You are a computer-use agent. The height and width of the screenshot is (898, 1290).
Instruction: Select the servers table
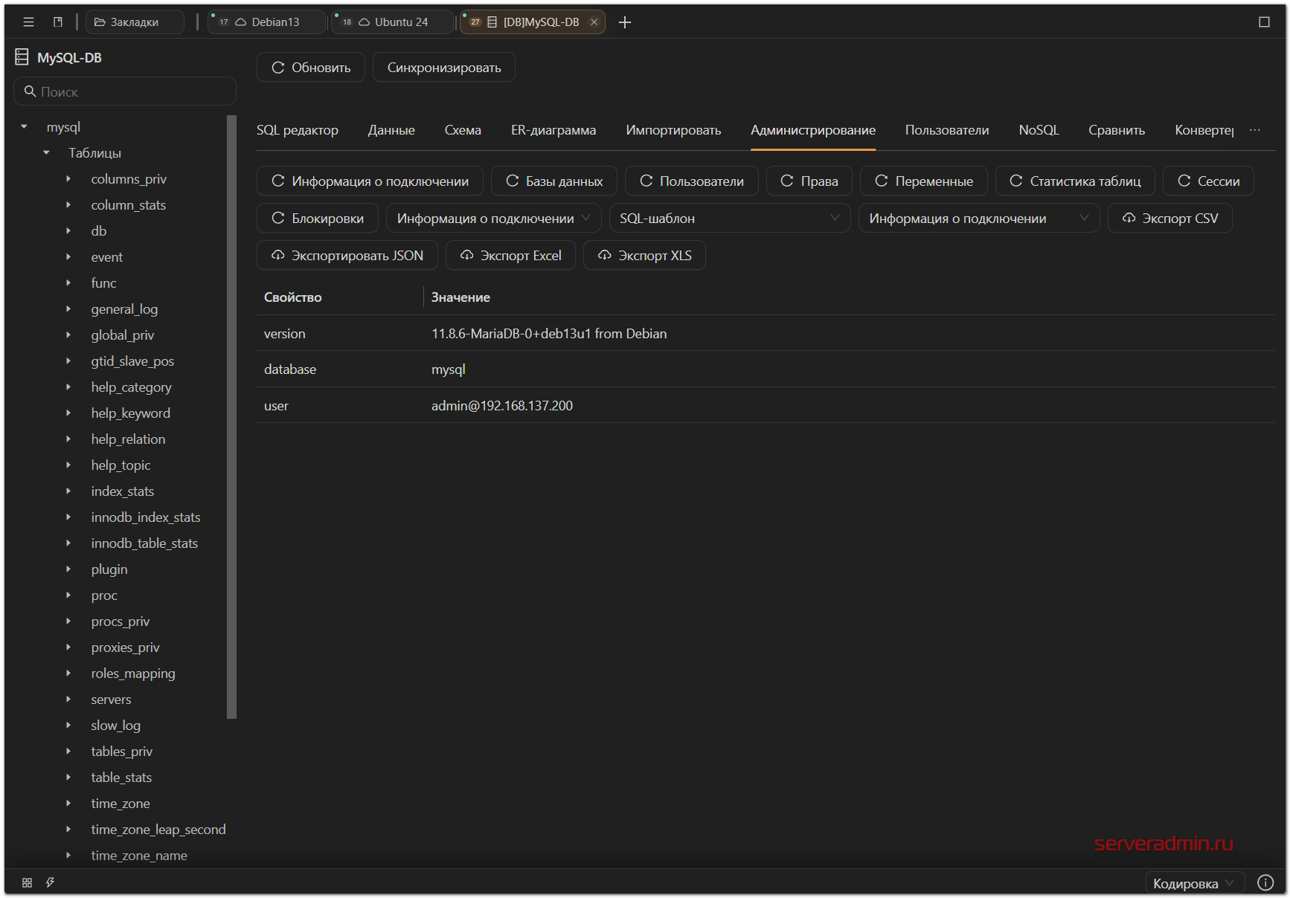click(x=112, y=700)
